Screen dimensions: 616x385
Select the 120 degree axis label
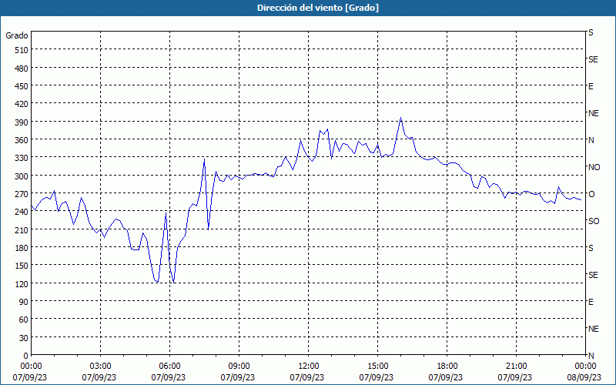(22, 283)
